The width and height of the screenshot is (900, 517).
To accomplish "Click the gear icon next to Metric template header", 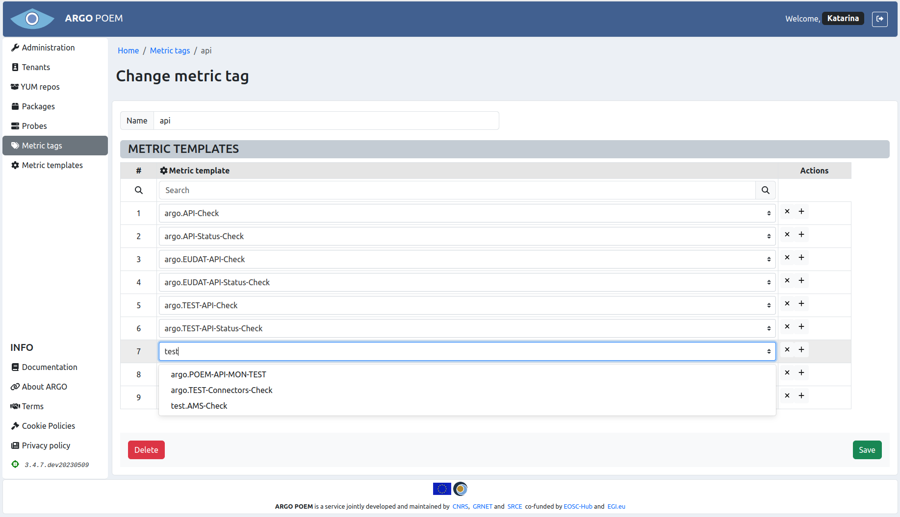I will pos(163,170).
